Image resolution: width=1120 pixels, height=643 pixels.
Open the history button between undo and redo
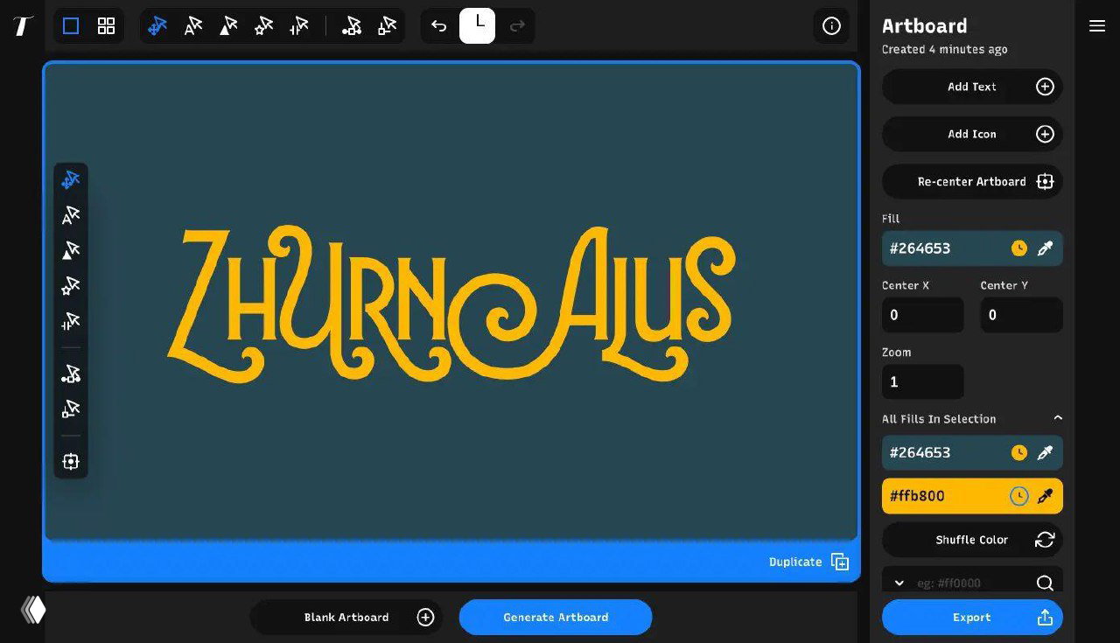(478, 25)
